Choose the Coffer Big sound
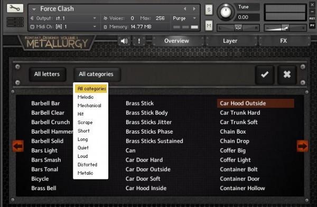This screenshot has height=207, width=317. [x=232, y=150]
